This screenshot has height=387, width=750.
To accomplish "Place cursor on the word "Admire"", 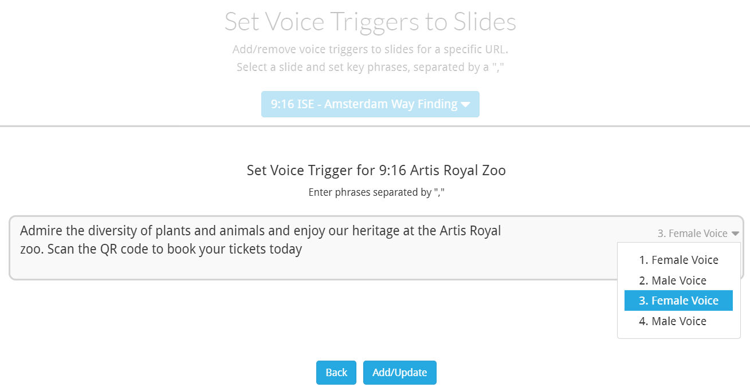I will [x=39, y=231].
